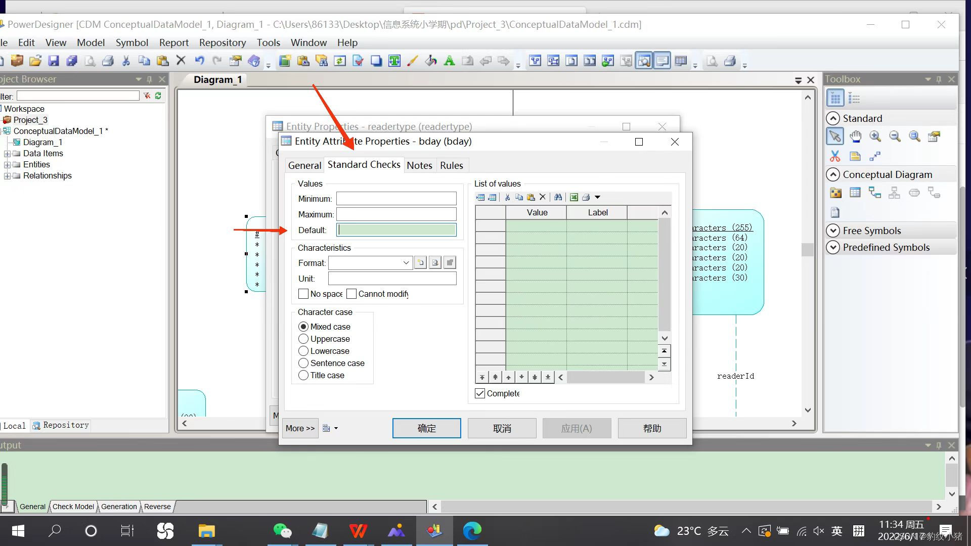Open the Check Model output tab
971x546 pixels.
pyautogui.click(x=73, y=507)
